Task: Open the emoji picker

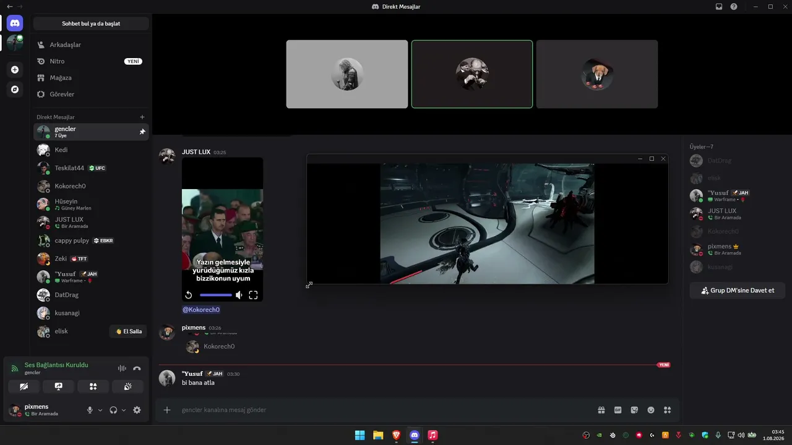Action: click(651, 410)
